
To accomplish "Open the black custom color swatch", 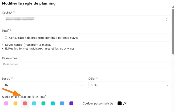I will [x=119, y=103].
